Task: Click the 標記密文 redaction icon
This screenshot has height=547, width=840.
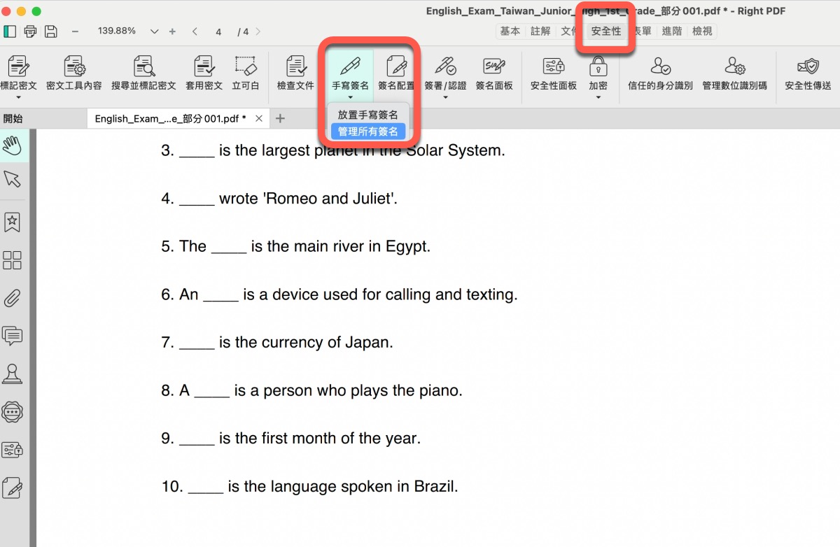Action: pos(17,67)
